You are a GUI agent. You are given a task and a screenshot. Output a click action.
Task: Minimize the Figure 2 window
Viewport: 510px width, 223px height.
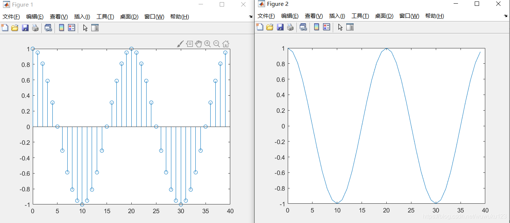click(x=456, y=4)
